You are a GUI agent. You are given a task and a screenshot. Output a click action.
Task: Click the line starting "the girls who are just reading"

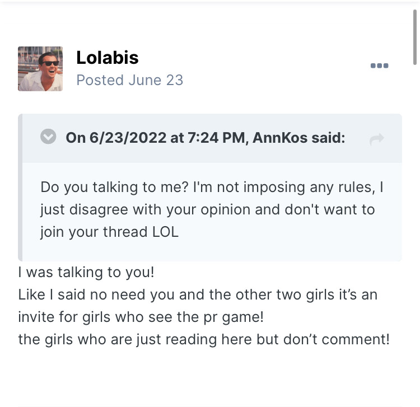pos(203,339)
